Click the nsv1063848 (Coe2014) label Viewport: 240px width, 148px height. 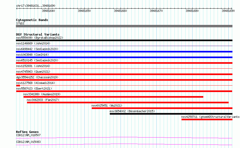tap(32, 55)
